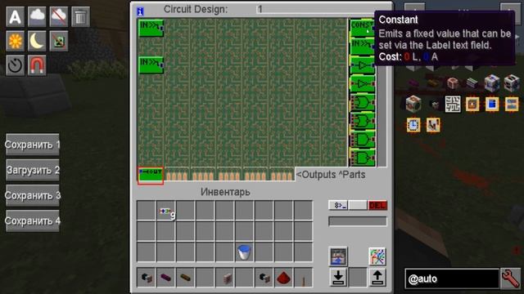Click the circular arrow clock icon
This screenshot has height=294, width=524.
click(15, 65)
